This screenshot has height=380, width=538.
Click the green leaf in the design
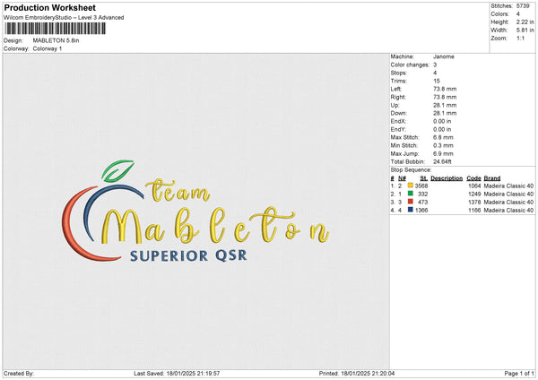(117, 170)
